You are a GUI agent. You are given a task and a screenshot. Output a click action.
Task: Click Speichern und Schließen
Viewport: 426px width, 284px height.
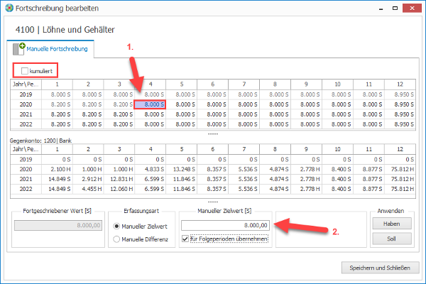(x=380, y=268)
